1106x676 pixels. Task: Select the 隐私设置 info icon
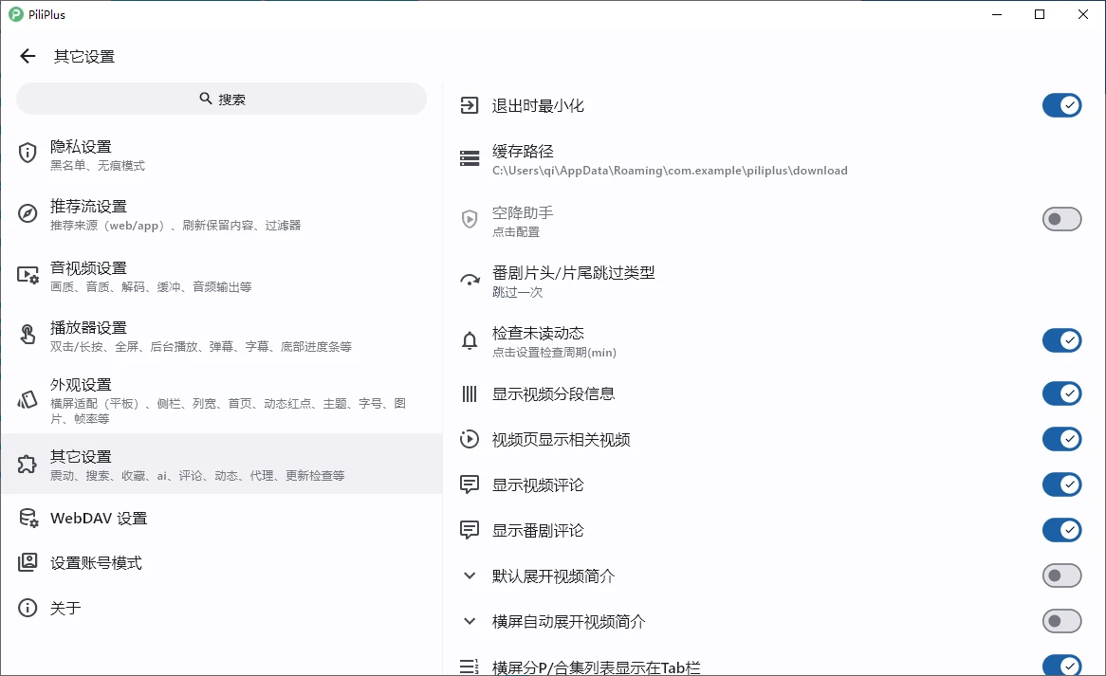pyautogui.click(x=28, y=153)
